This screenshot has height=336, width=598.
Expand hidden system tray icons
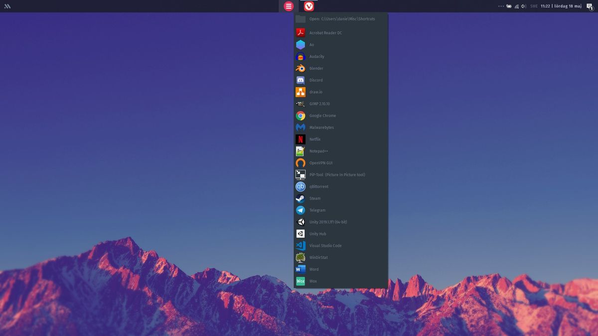point(500,6)
